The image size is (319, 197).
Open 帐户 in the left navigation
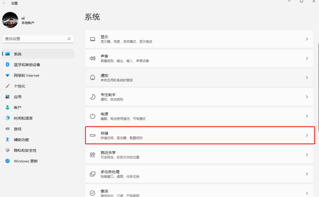click(17, 108)
